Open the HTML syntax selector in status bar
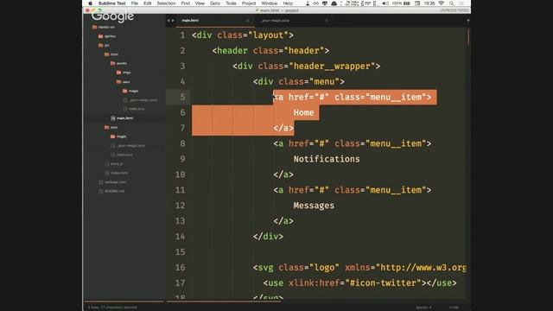This screenshot has width=553, height=311. [x=454, y=308]
